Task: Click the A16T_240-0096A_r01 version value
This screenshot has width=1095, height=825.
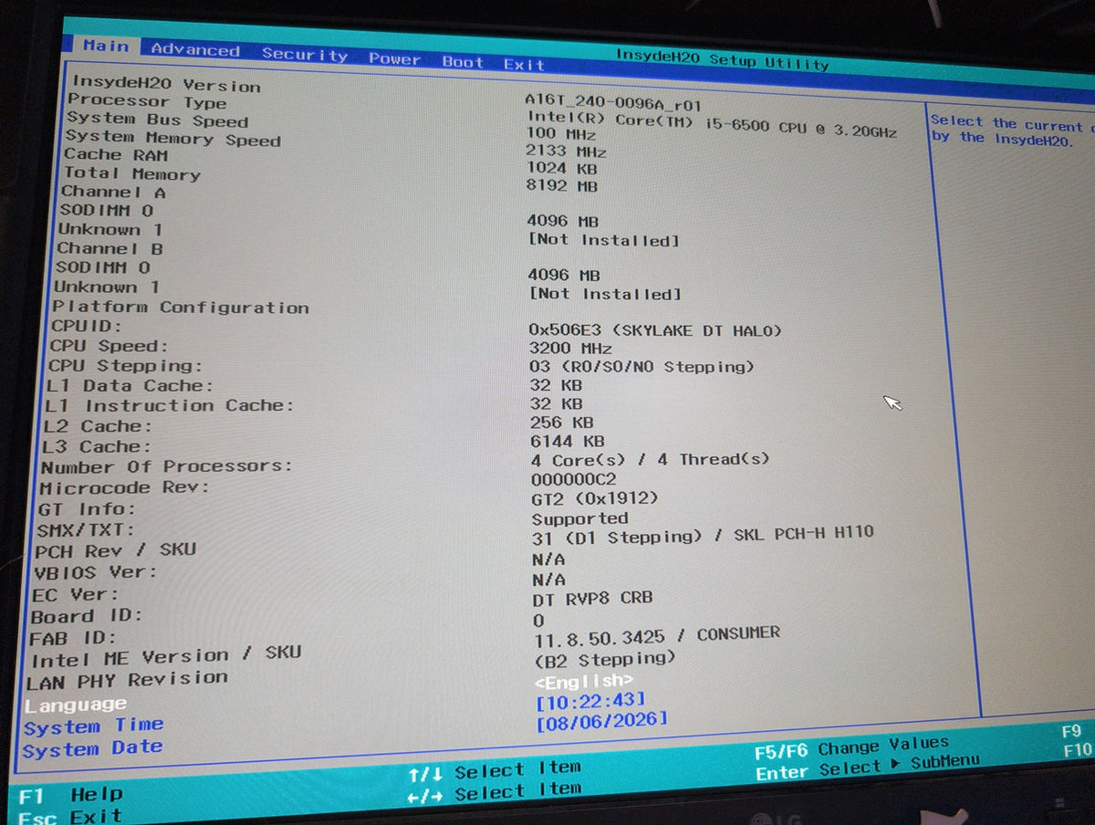Action: (x=613, y=102)
